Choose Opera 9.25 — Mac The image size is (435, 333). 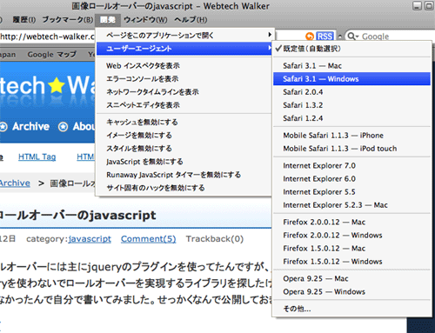click(x=351, y=278)
